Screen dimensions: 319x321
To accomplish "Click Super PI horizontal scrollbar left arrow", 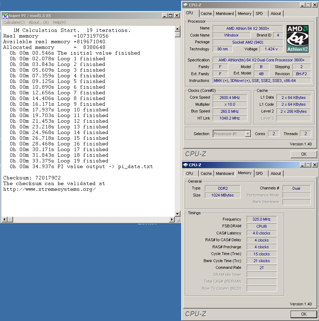I will pyautogui.click(x=4, y=220).
